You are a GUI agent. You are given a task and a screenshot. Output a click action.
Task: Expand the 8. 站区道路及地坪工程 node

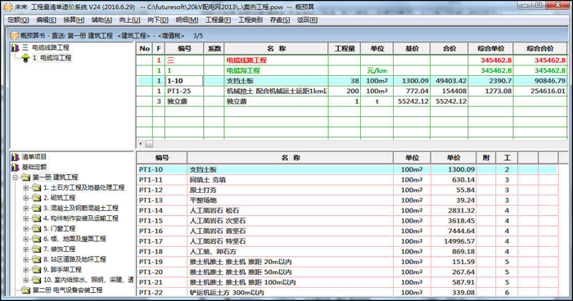tap(25, 259)
